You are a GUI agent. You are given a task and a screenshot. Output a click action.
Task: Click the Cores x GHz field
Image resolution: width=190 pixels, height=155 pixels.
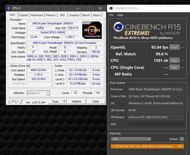pyautogui.click(x=156, y=96)
